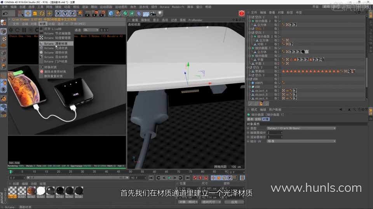373x209 pixels.
Task: Select the 基本 tab in attributes panel
Action: (x=250, y=119)
